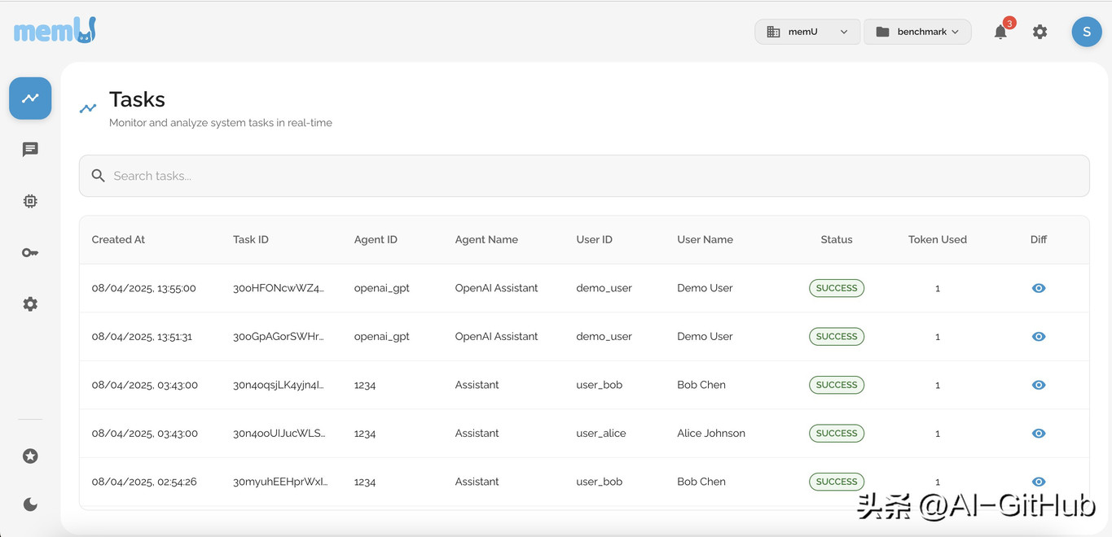This screenshot has width=1112, height=537.
Task: Sort by the Created At column header
Action: coord(118,239)
